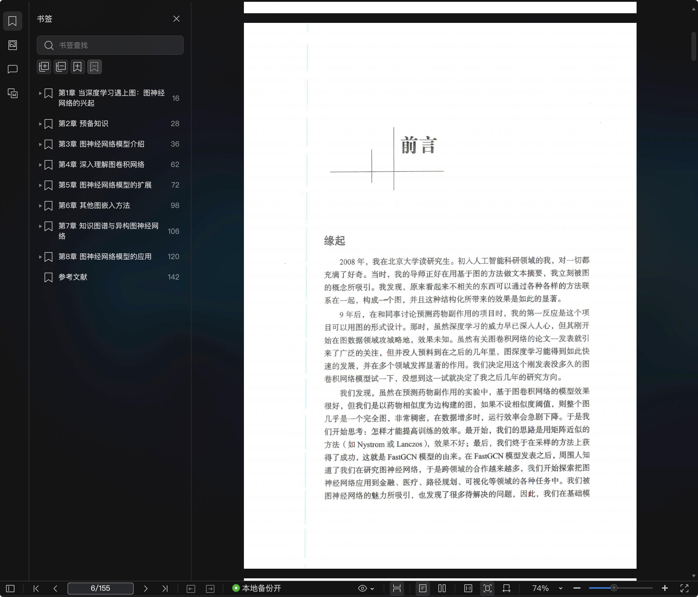Click page number 142 beside 参考文献
This screenshot has width=698, height=597.
[x=173, y=277]
